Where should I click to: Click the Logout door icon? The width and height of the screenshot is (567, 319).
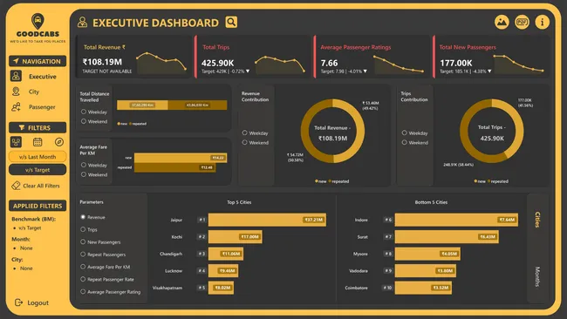(19, 302)
